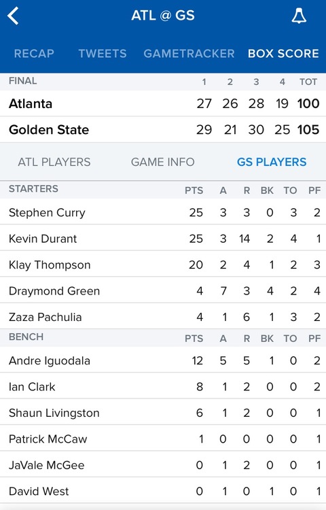Image resolution: width=326 pixels, height=510 pixels.
Task: Click the Atlanta team score row
Action: [163, 103]
